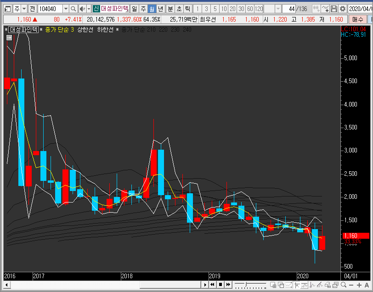Click the speaker sound icon
373x292 pixels.
coord(82,9)
